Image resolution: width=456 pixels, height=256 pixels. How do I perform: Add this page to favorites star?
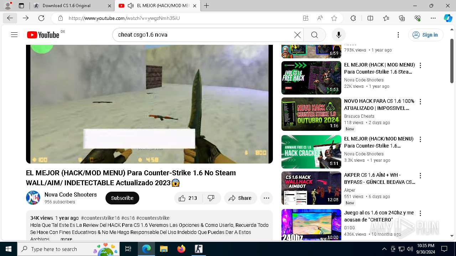tap(334, 18)
